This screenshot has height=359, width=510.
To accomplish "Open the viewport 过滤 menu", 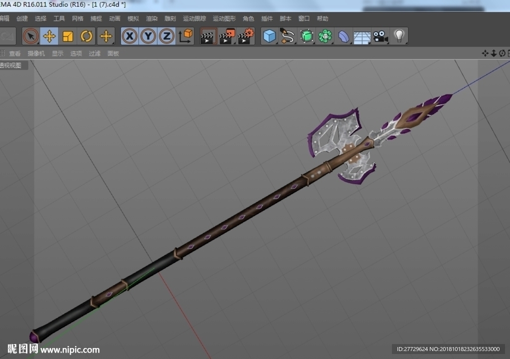I will [95, 53].
